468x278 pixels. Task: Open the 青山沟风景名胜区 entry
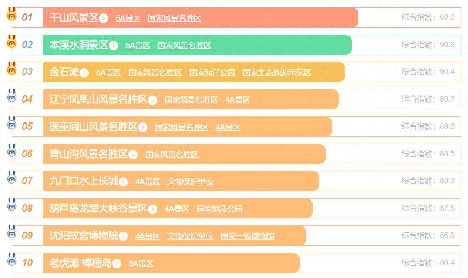pyautogui.click(x=88, y=154)
